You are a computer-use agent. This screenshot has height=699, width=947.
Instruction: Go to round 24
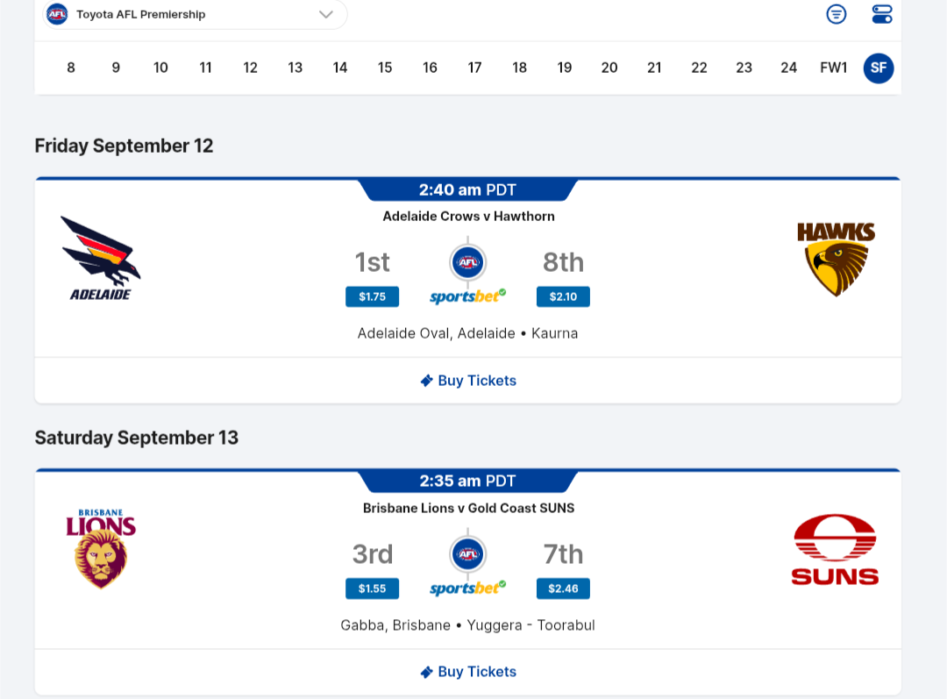click(788, 68)
